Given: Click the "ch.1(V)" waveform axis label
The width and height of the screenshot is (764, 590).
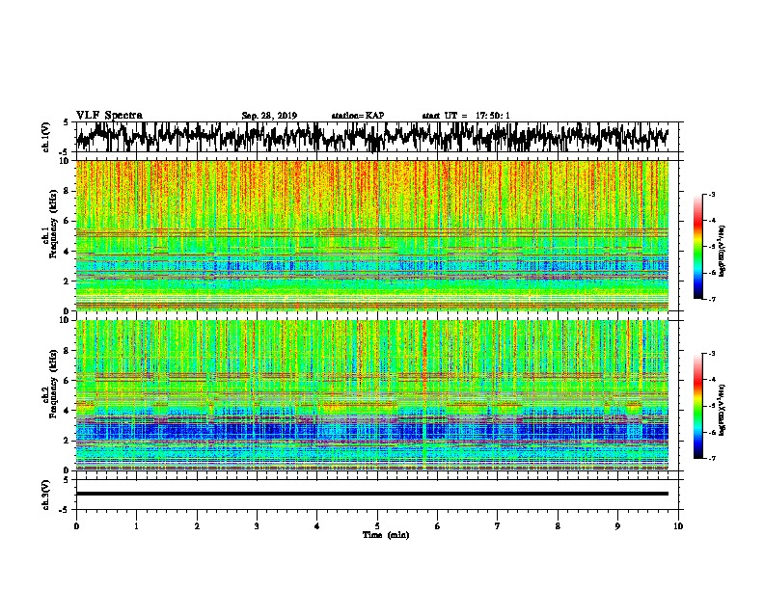Looking at the screenshot, I should (46, 137).
